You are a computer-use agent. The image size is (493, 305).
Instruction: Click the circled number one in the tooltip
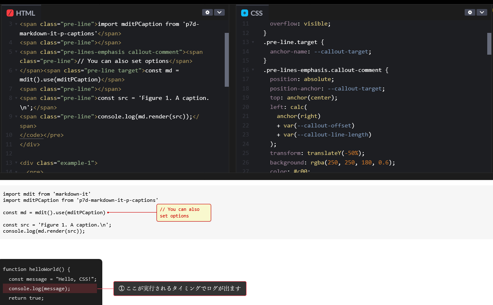tap(121, 289)
